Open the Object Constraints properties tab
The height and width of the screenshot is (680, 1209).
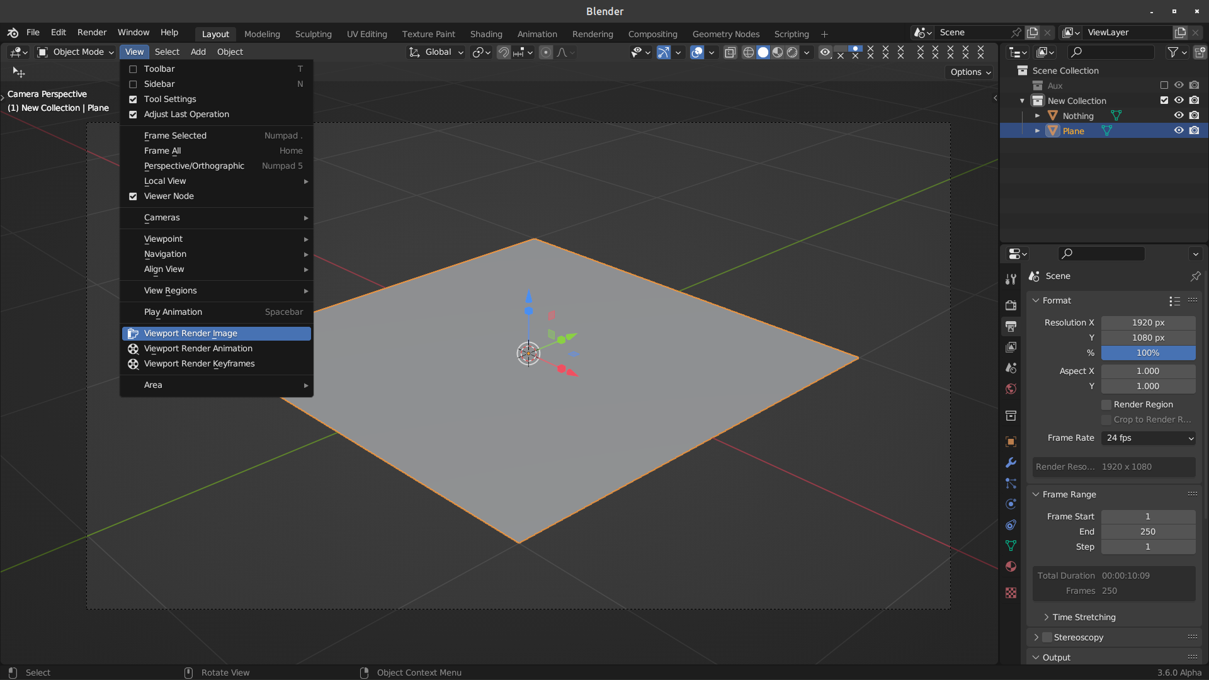(x=1011, y=524)
